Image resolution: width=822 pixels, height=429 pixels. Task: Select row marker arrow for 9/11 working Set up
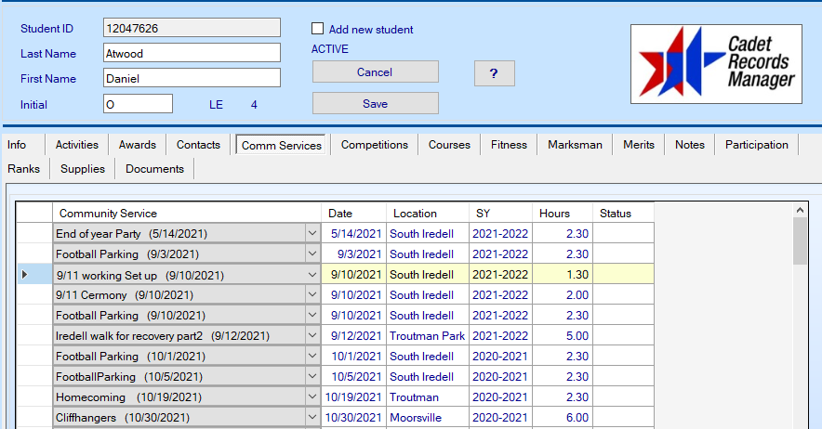(x=25, y=275)
